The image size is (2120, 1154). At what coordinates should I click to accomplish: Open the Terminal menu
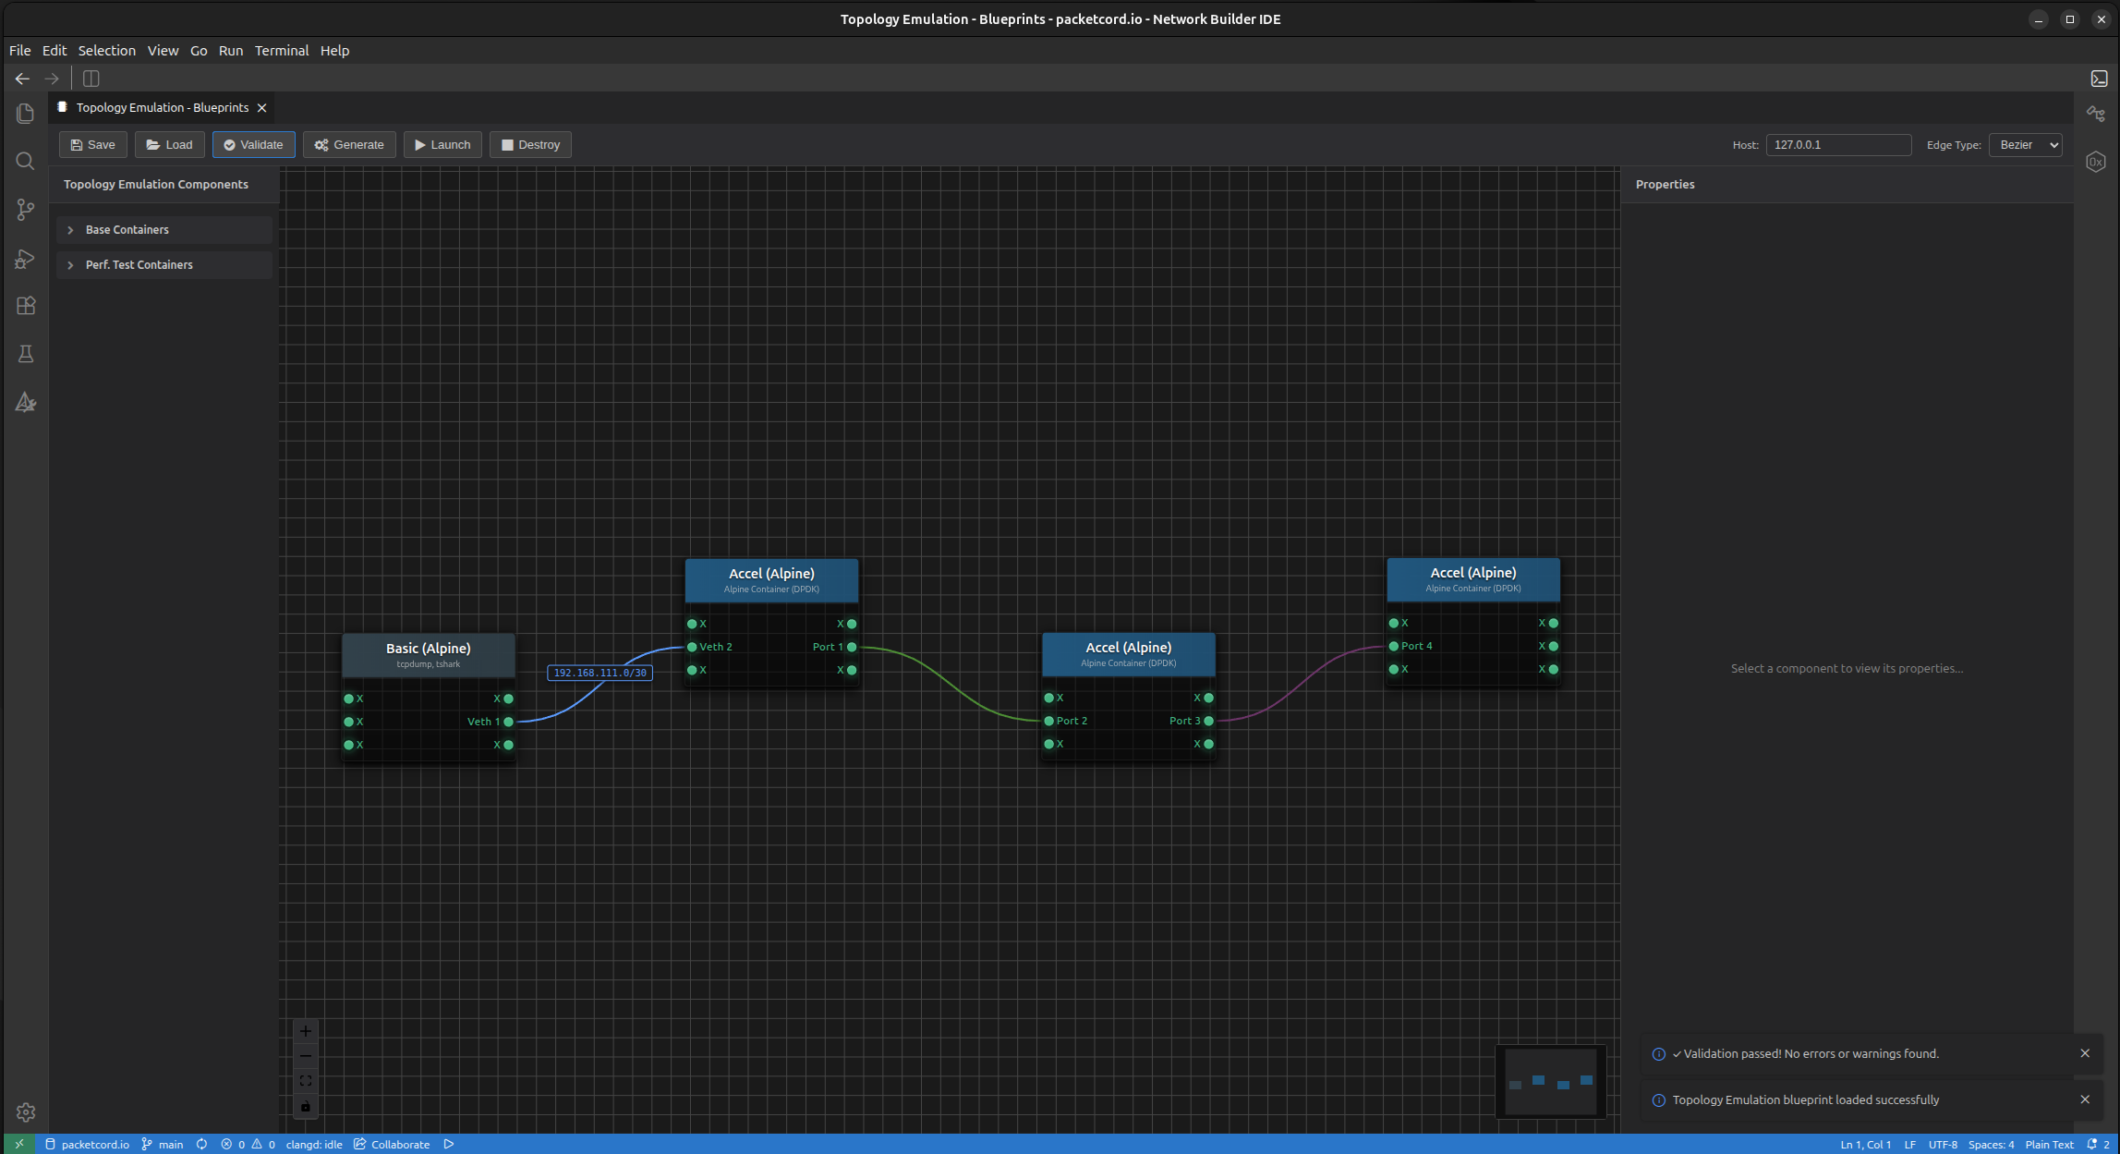pos(282,51)
